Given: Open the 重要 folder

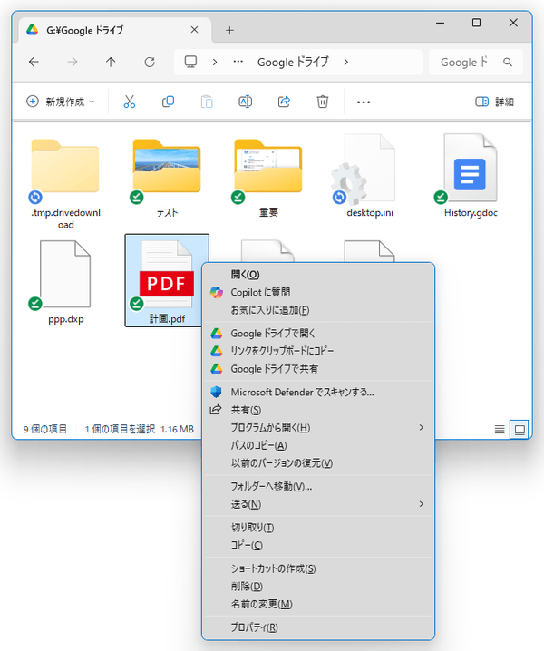Looking at the screenshot, I should point(268,170).
